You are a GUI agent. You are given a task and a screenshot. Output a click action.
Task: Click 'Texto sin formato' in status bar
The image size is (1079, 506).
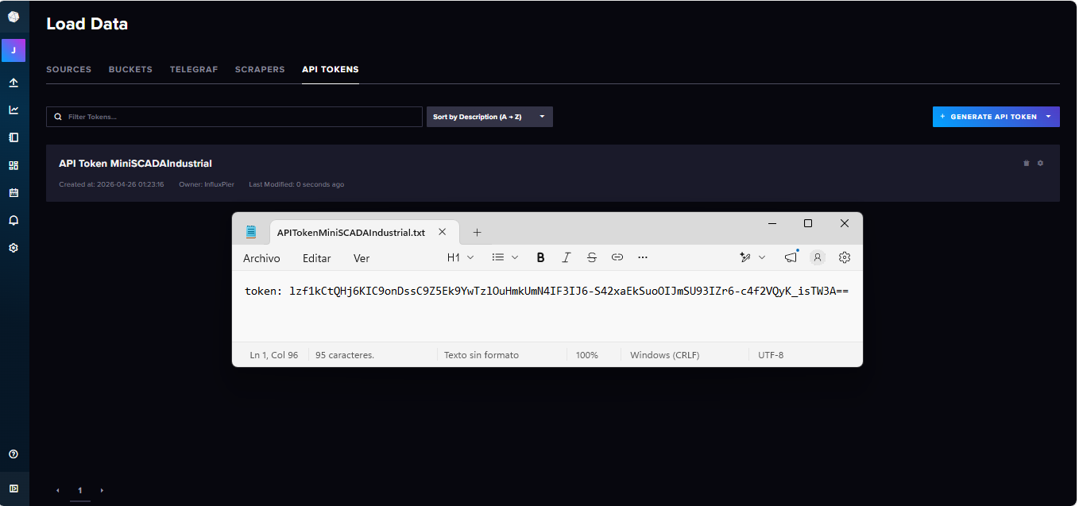[481, 355]
